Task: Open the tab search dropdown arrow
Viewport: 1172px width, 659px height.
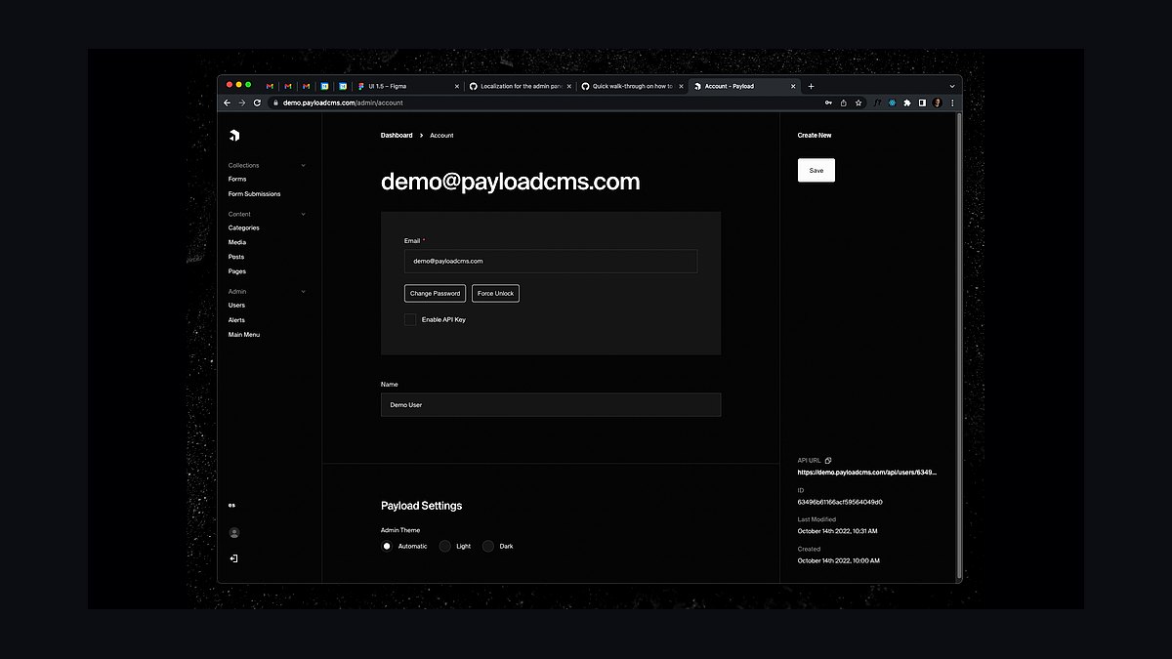Action: click(x=952, y=86)
